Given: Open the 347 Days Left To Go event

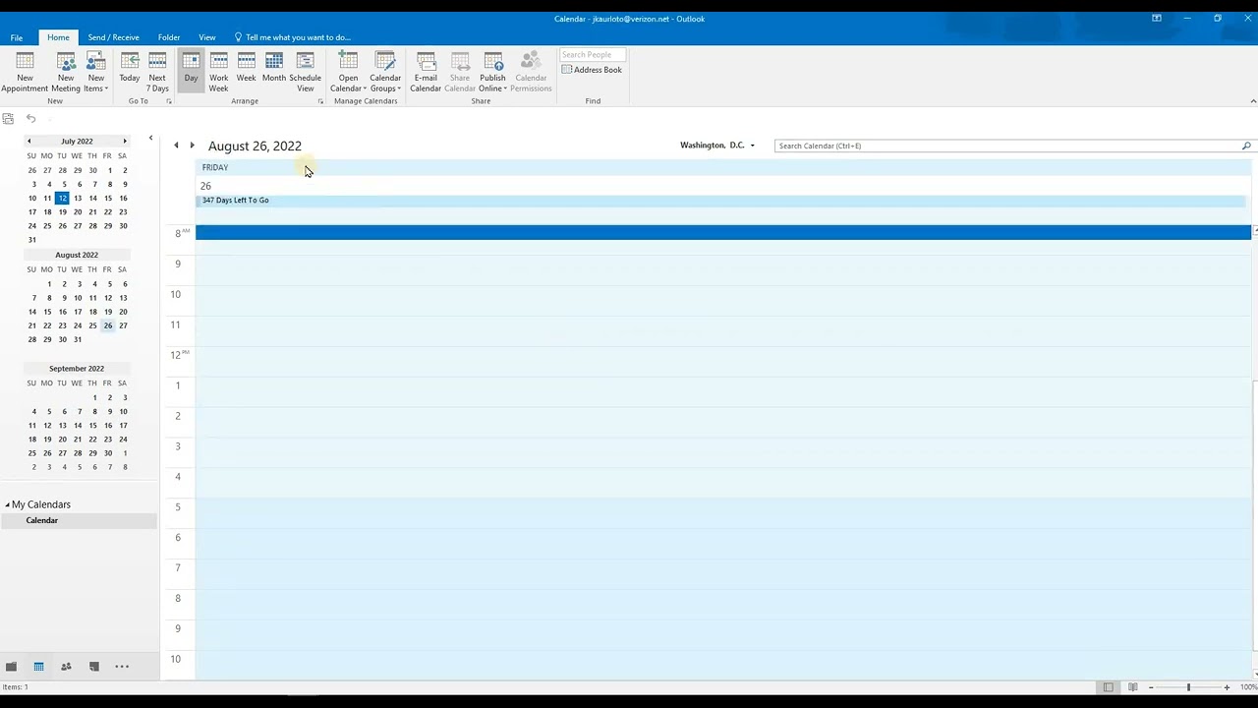Looking at the screenshot, I should tap(720, 201).
